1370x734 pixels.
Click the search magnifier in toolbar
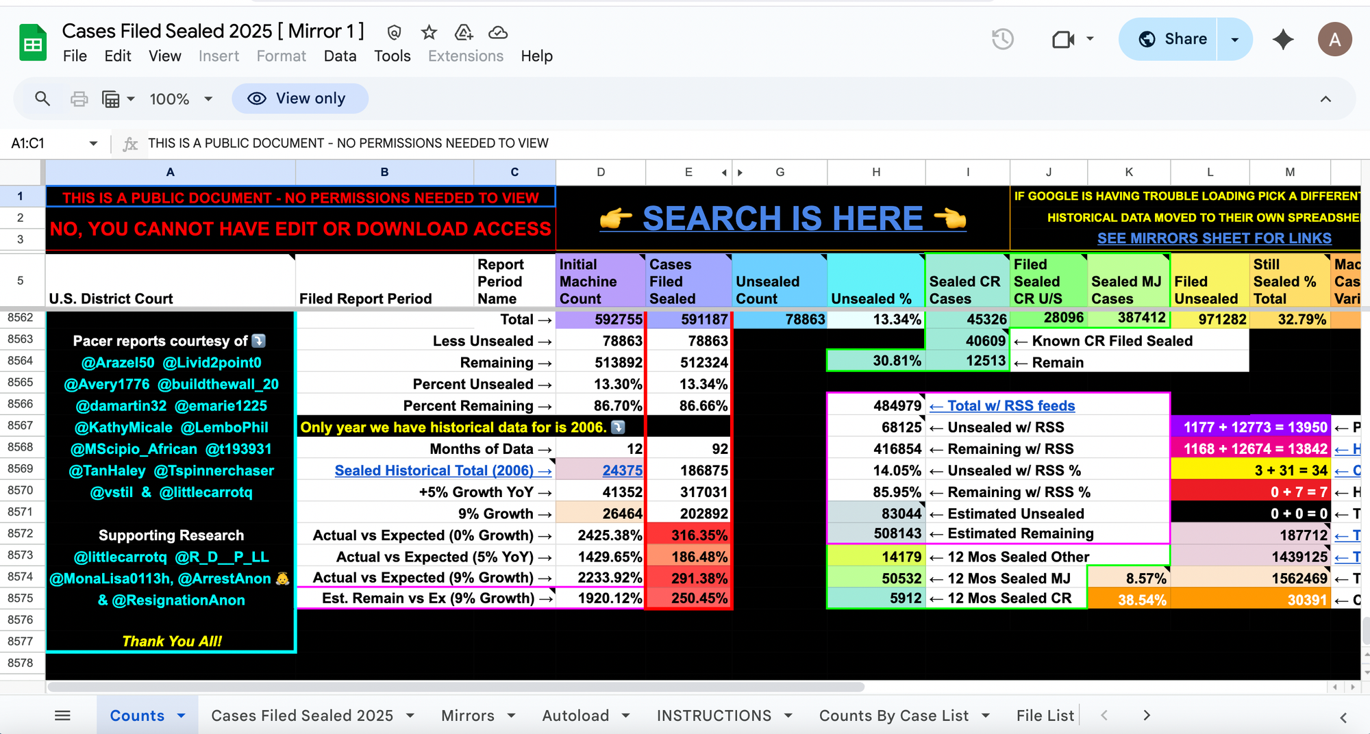tap(42, 99)
